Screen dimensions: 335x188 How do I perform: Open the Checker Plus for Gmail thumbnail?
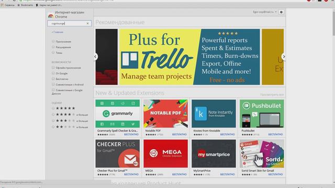(117, 154)
